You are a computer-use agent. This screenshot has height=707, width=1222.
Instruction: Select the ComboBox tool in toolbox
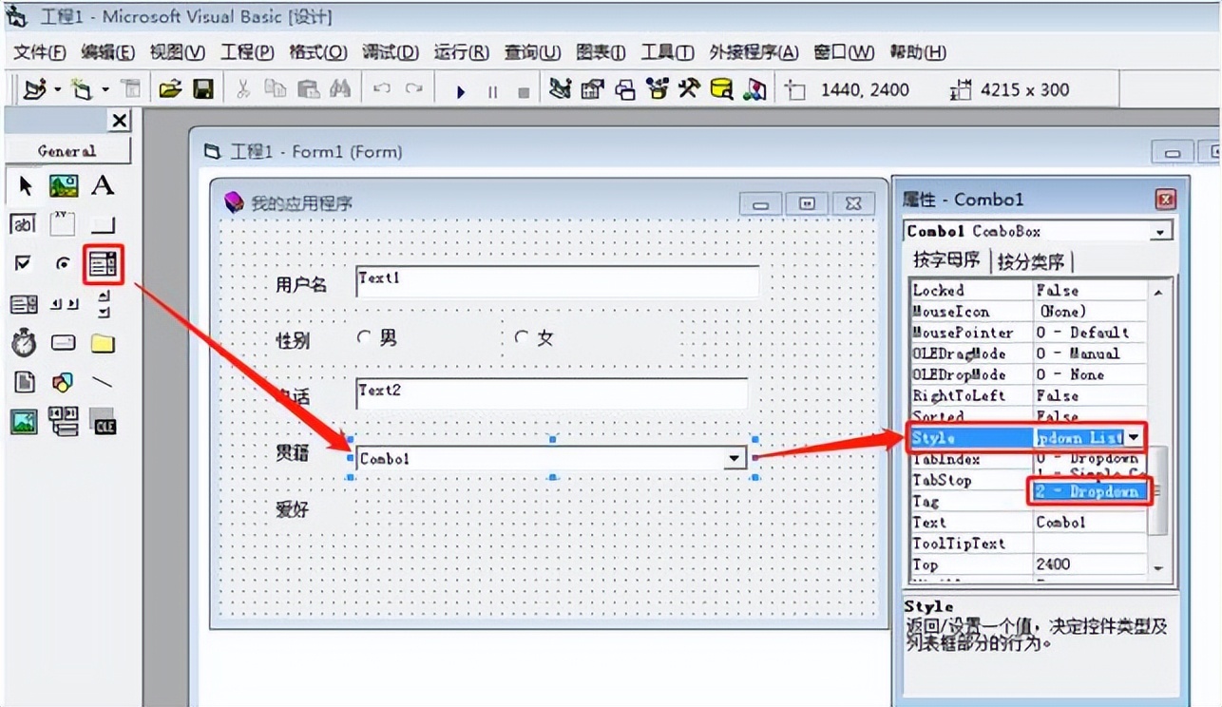pos(103,264)
